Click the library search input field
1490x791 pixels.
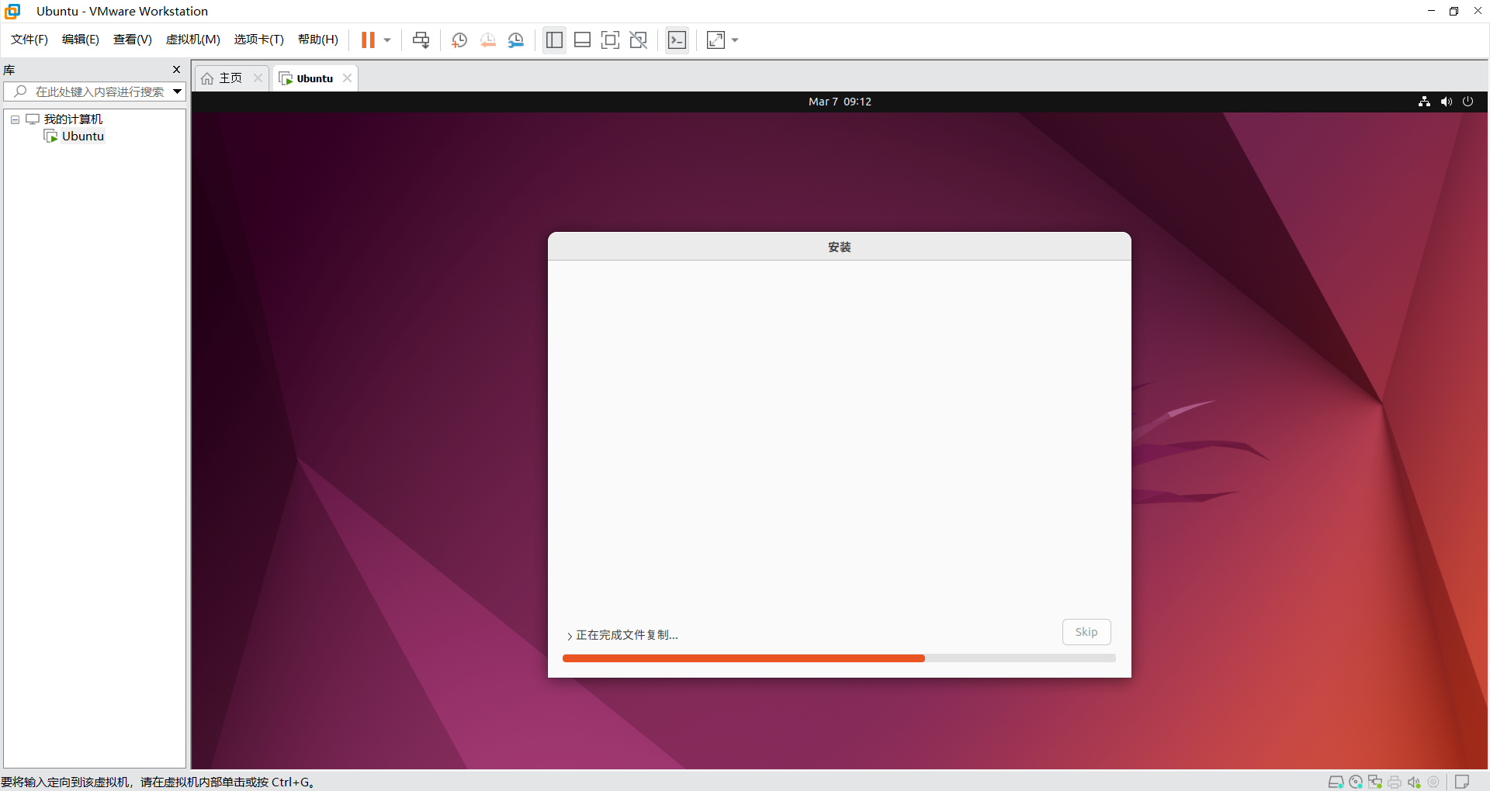click(x=99, y=92)
